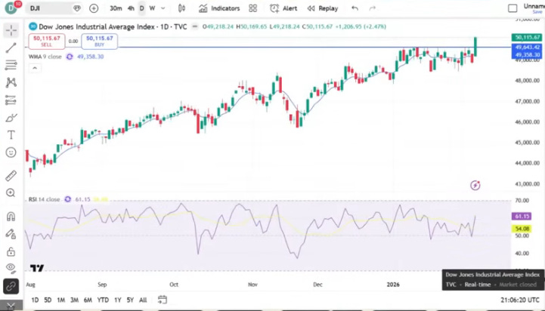Screen dimensions: 545x311
Task: Start bar Replay mode
Action: coord(323,8)
